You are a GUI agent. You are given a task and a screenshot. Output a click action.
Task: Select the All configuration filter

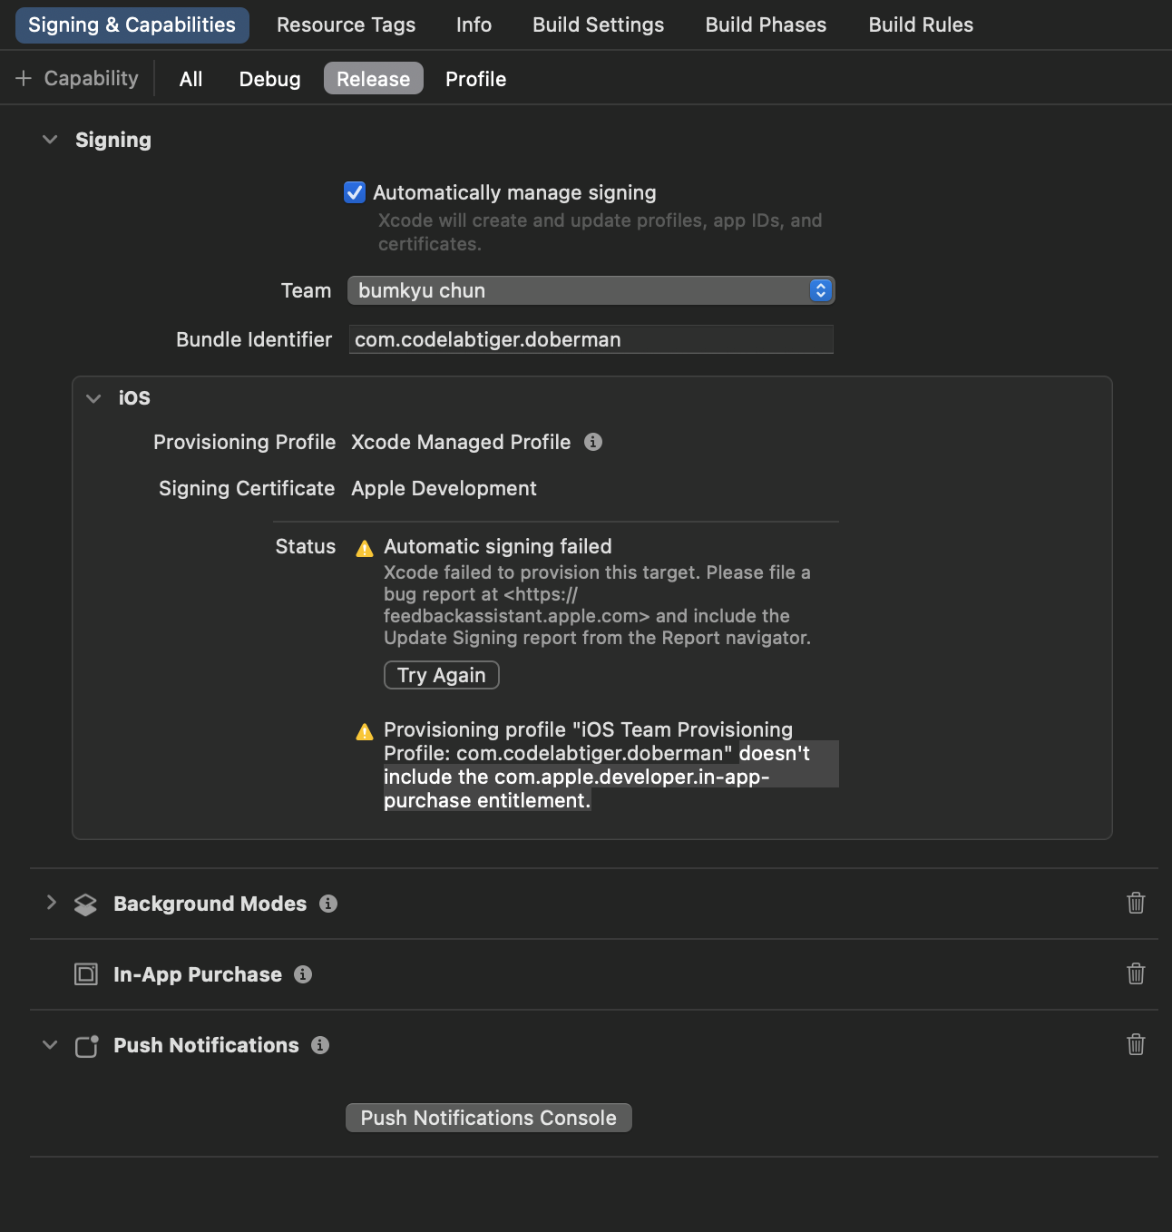[190, 79]
